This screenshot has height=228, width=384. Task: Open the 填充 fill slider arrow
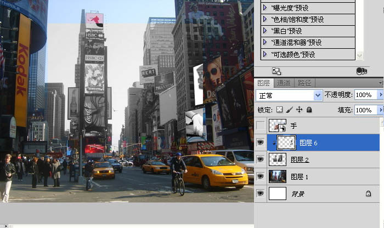coord(381,110)
